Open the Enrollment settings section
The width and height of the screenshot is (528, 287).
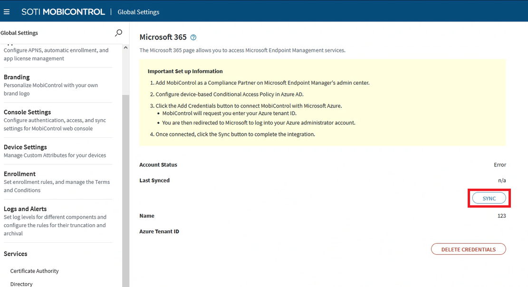pyautogui.click(x=19, y=174)
